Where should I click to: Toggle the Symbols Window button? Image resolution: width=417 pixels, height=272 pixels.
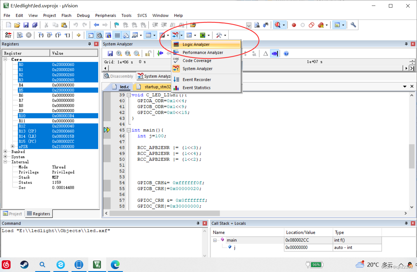(109, 35)
